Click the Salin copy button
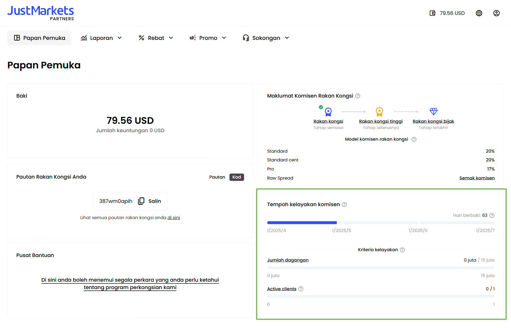Viewport: 511px width, 328px height. tap(150, 201)
